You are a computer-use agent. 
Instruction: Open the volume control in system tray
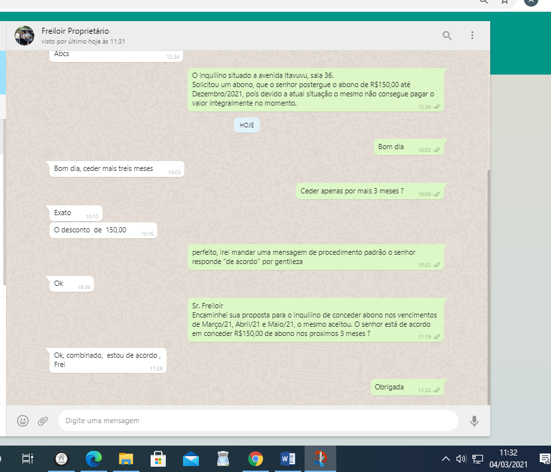click(x=461, y=459)
